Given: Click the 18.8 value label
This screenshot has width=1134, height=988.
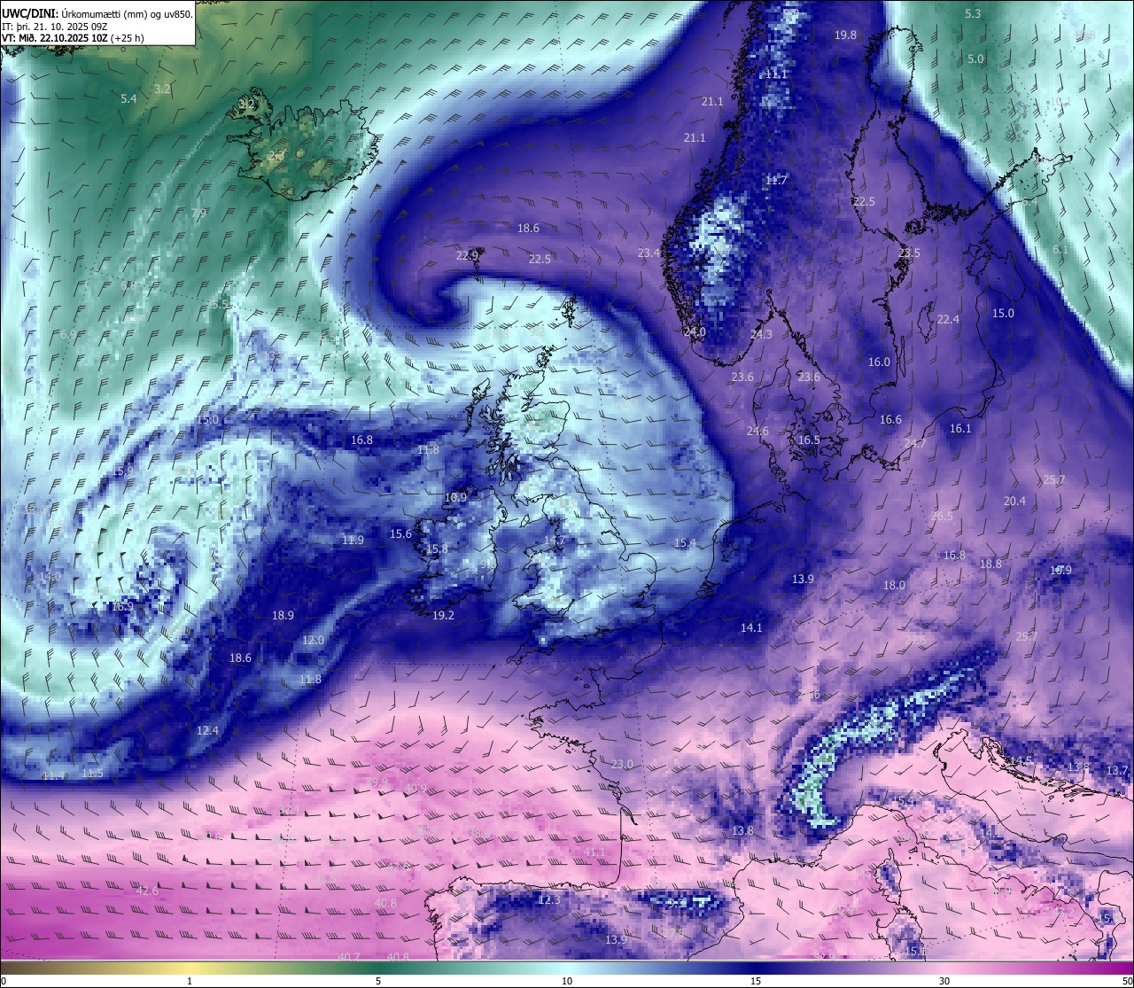Looking at the screenshot, I should point(990,564).
